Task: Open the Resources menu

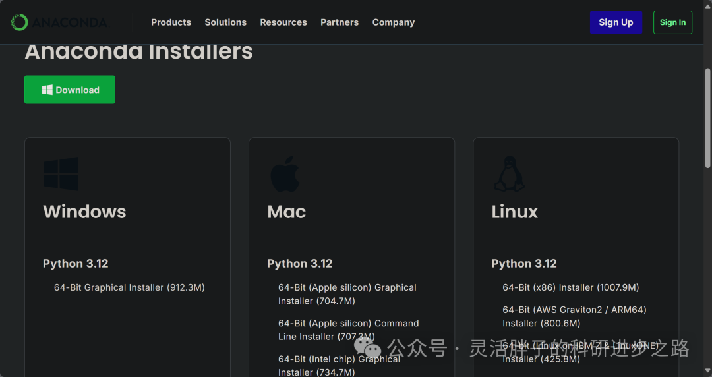Action: point(283,22)
